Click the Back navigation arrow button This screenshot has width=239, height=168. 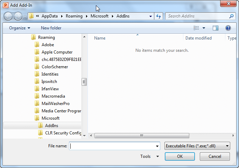(x=8, y=16)
